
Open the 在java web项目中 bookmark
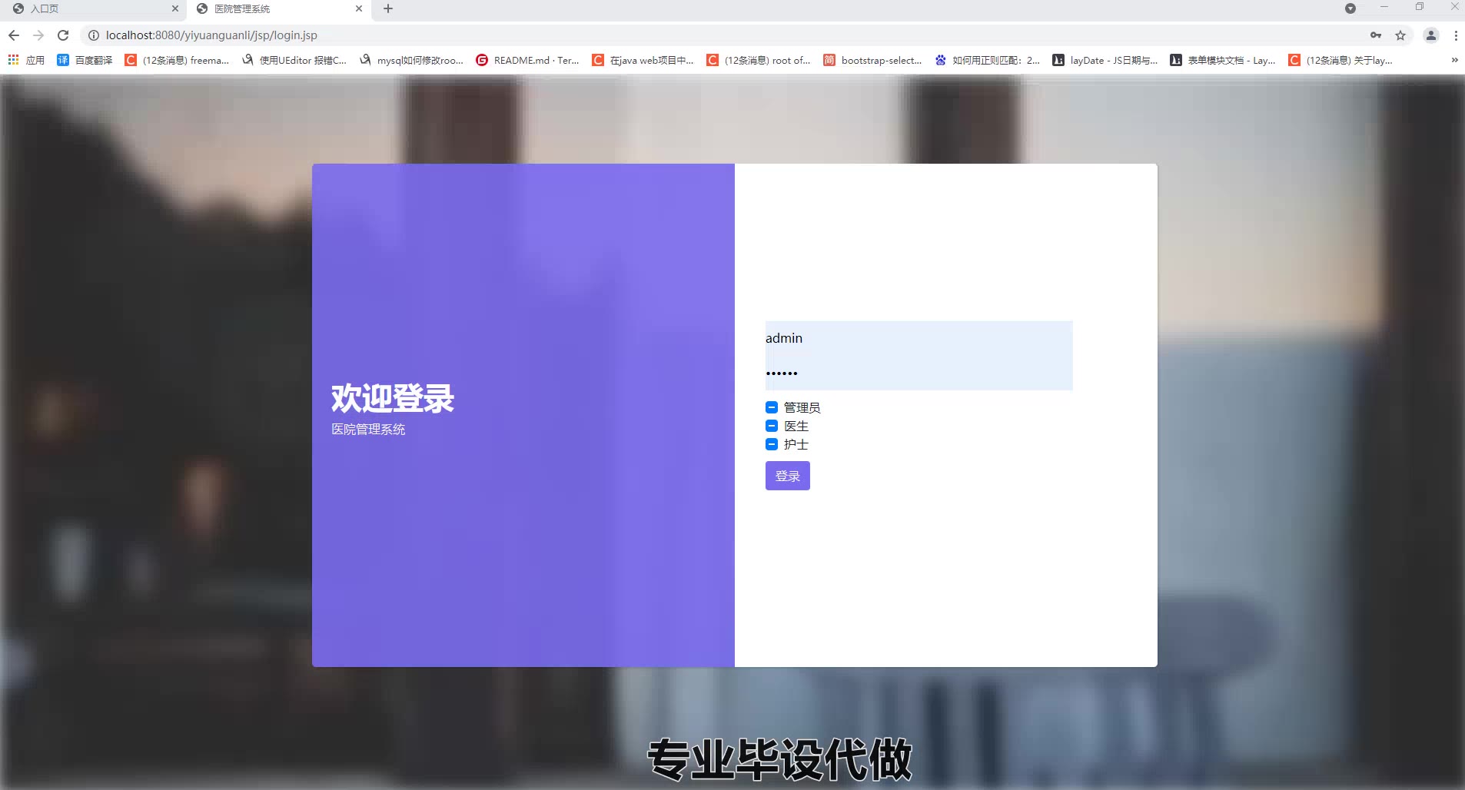[x=643, y=60]
